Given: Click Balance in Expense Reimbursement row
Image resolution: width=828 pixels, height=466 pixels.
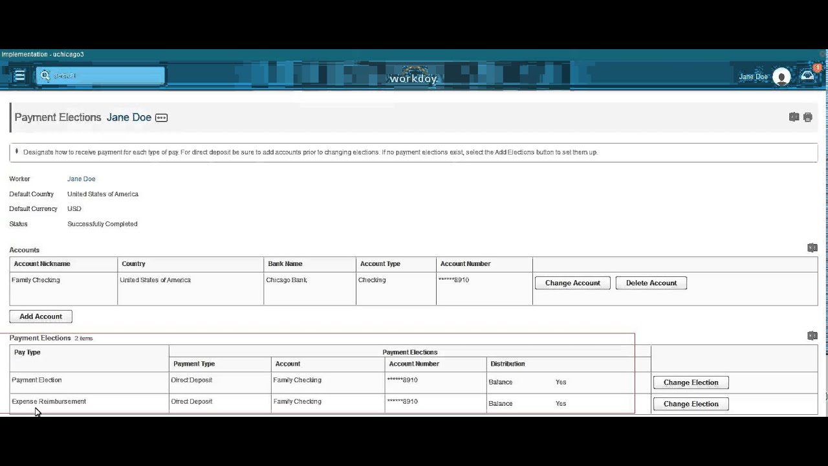Looking at the screenshot, I should pyautogui.click(x=501, y=403).
